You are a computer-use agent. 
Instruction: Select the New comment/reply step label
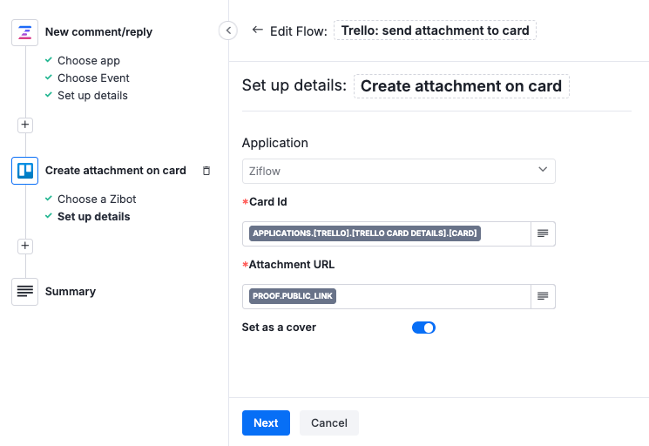point(98,32)
